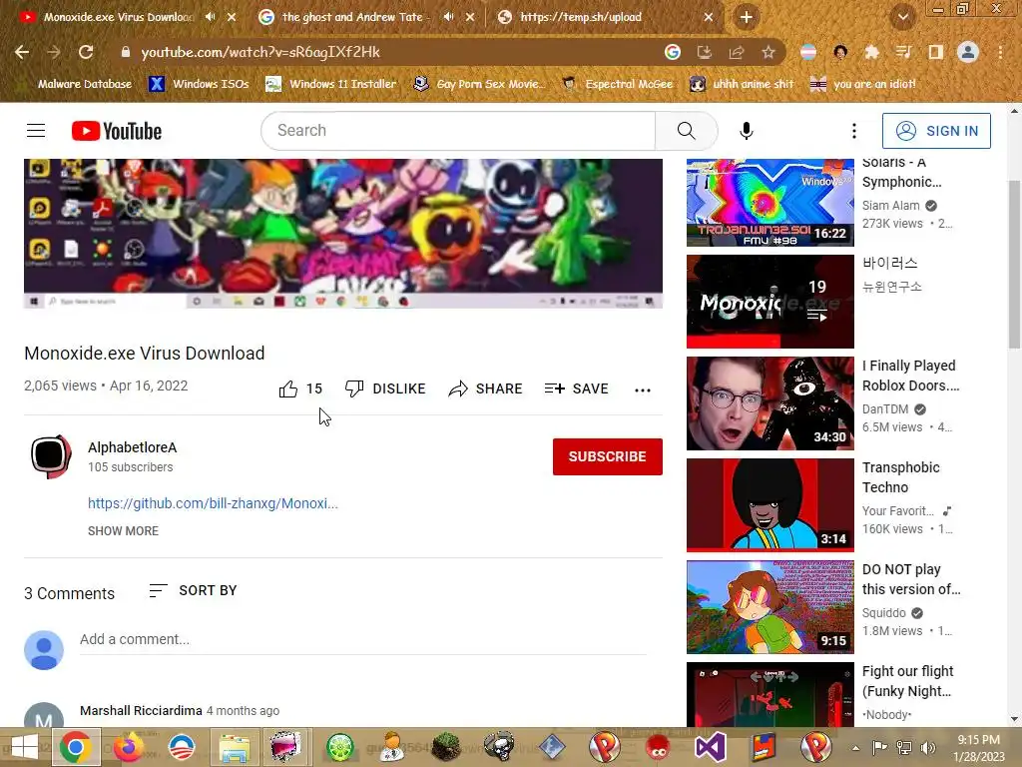Click the video player frame
1022x767 pixels.
point(343,234)
